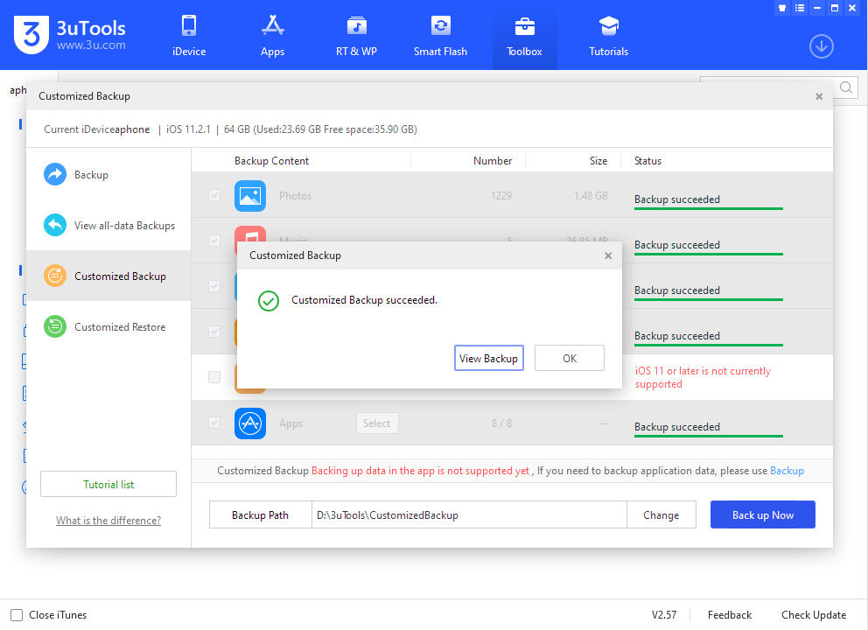Open the iDevice section icon
Viewport: 868px width, 630px height.
[x=188, y=26]
